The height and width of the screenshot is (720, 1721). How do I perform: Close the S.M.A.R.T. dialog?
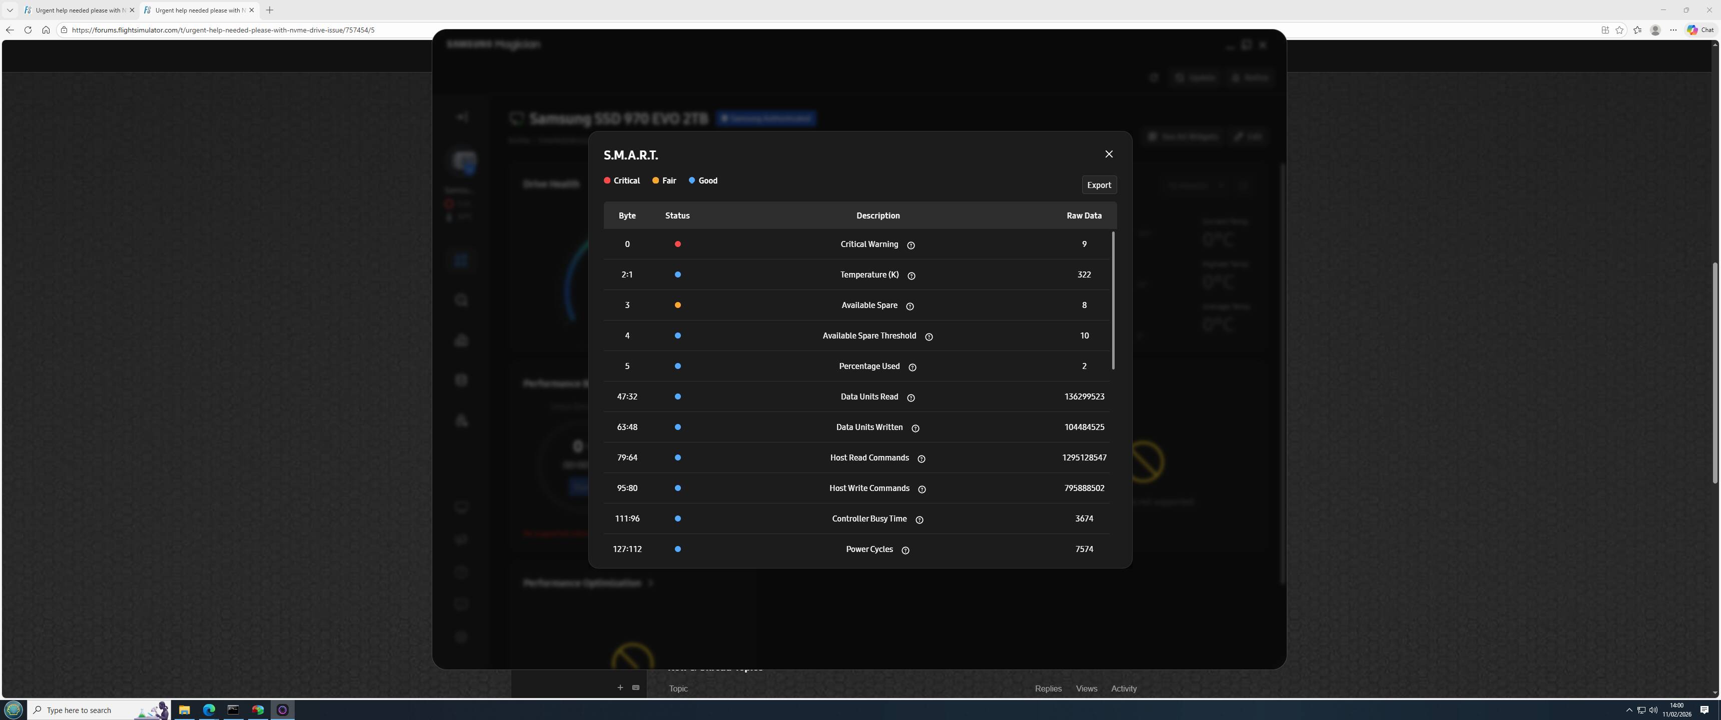click(1109, 154)
